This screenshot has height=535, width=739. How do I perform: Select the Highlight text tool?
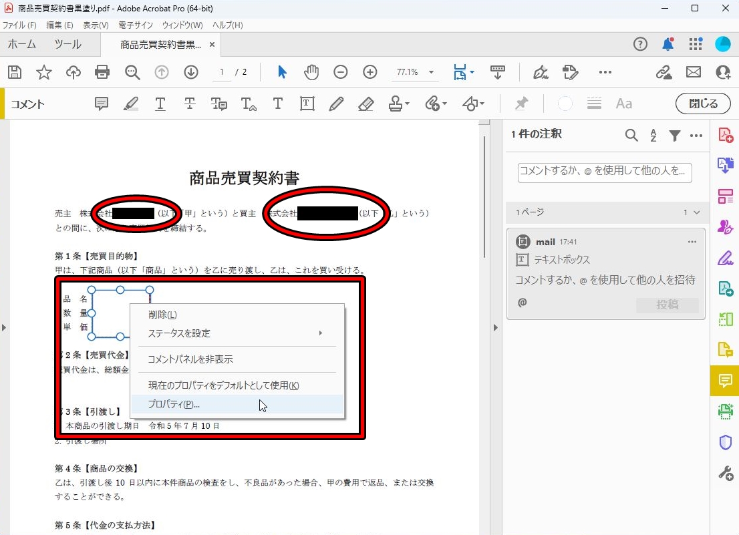point(132,104)
